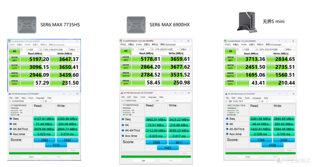Click the SER6 MAX 6900HX device thumbnail
Image resolution: width=313 pixels, height=167 pixels.
point(136,25)
